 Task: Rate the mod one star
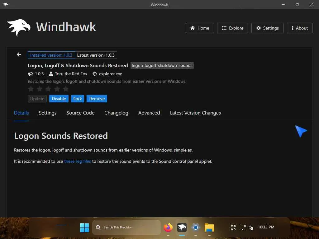click(31, 89)
